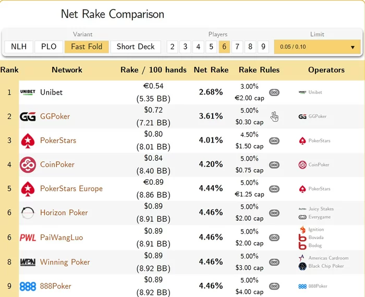Screen dimensions: 365x297
Task: Click the Winning Poker WPN logo
Action: (x=28, y=262)
